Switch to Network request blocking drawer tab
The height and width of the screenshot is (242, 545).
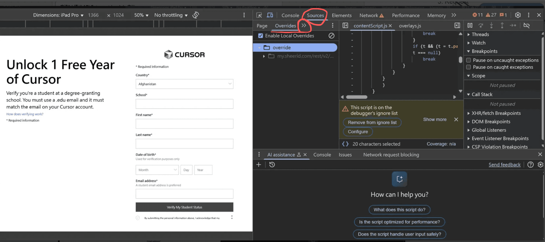tap(391, 155)
